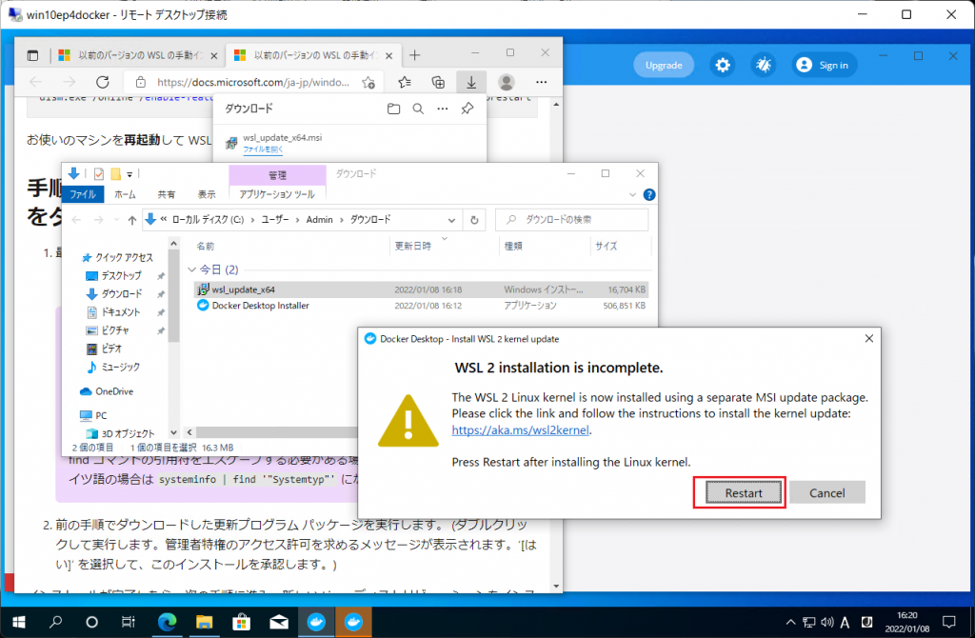Open the https://aka.ms/wsl2kernel link

point(520,429)
